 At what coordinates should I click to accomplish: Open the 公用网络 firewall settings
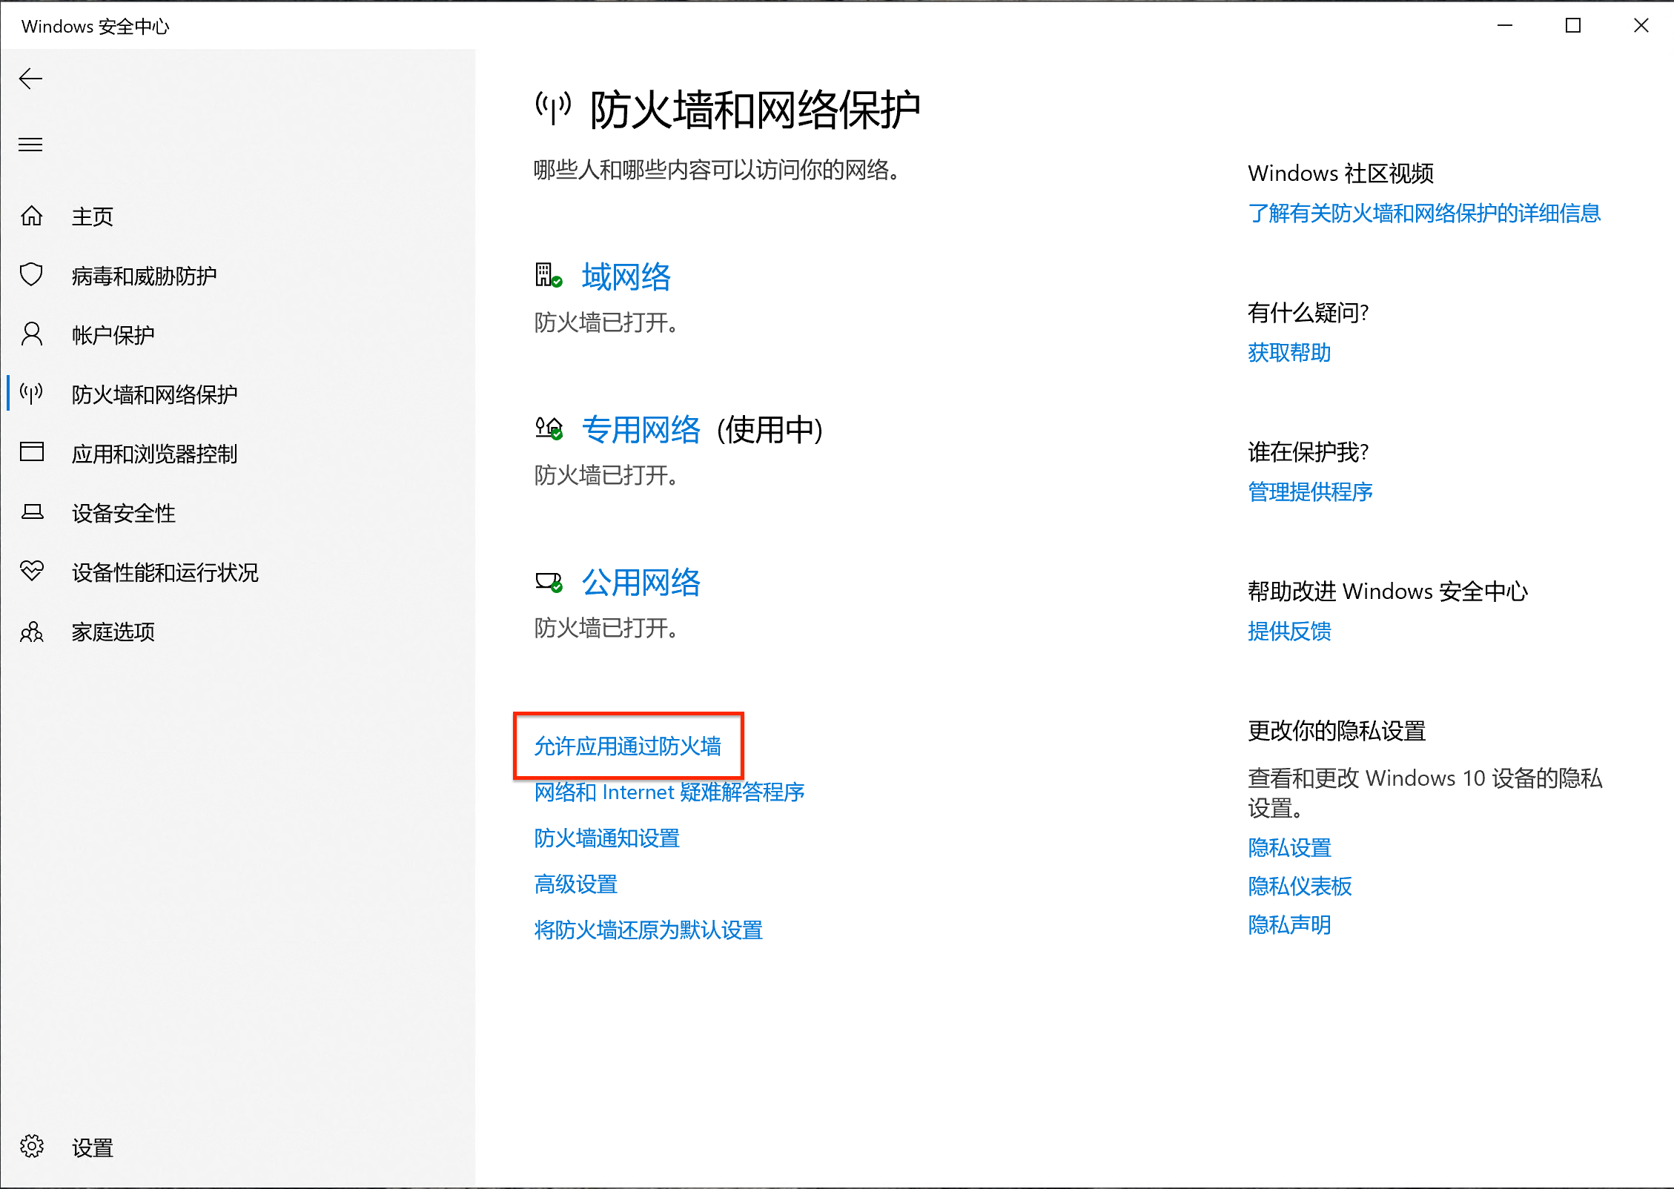641,583
